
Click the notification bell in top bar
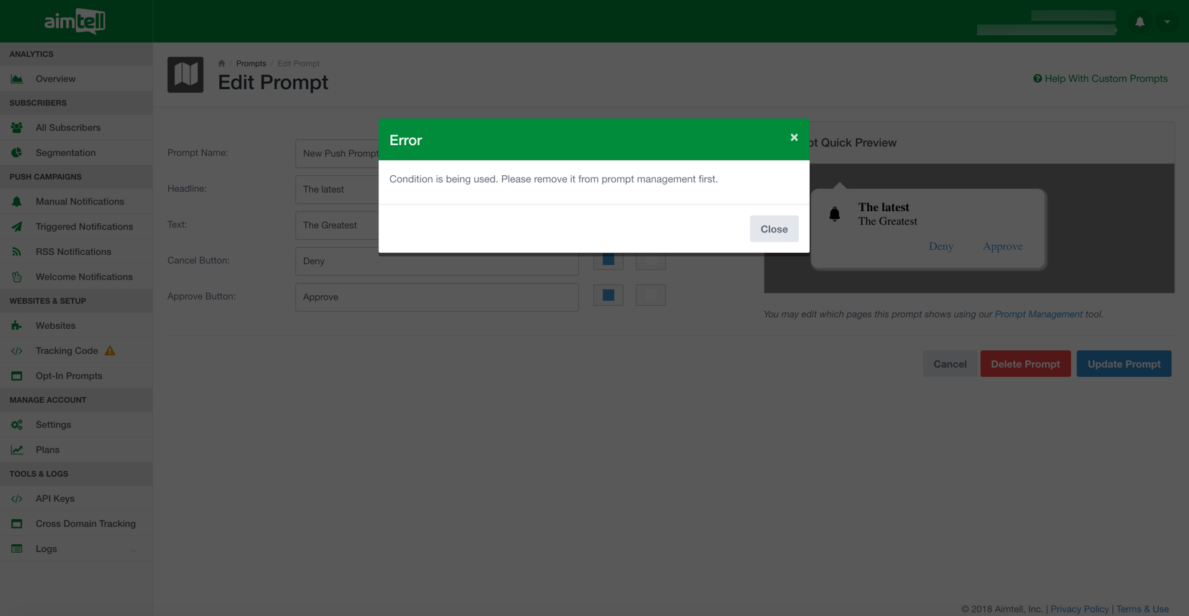[x=1139, y=22]
